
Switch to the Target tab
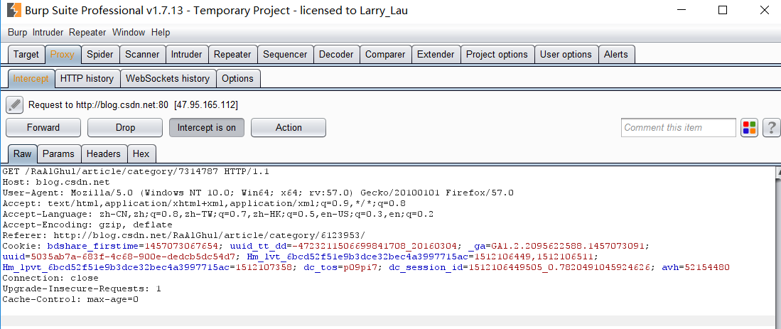26,54
